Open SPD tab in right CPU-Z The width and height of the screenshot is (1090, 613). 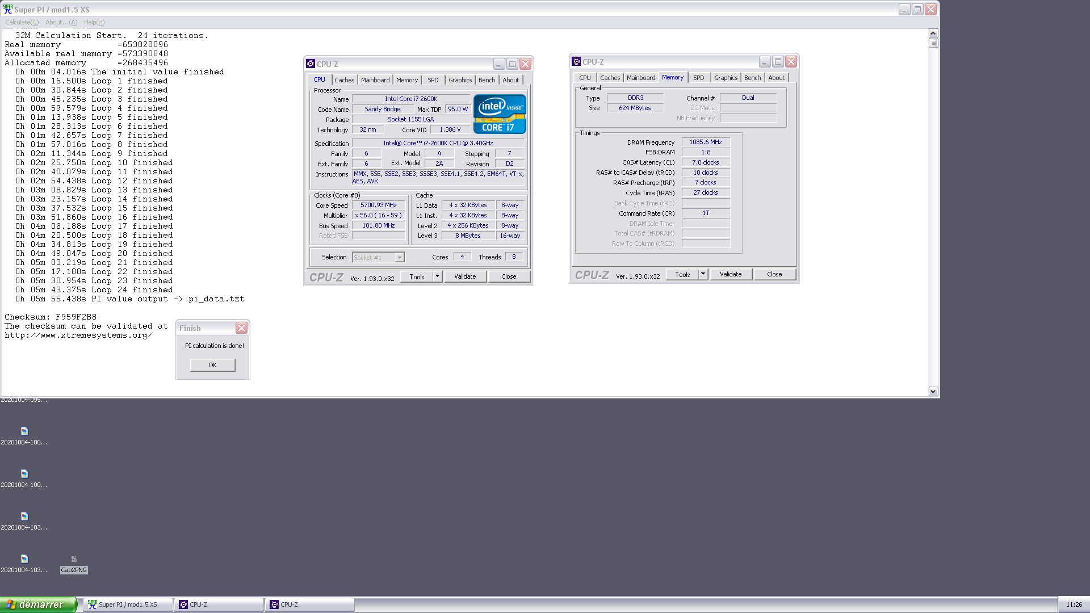[x=699, y=78]
